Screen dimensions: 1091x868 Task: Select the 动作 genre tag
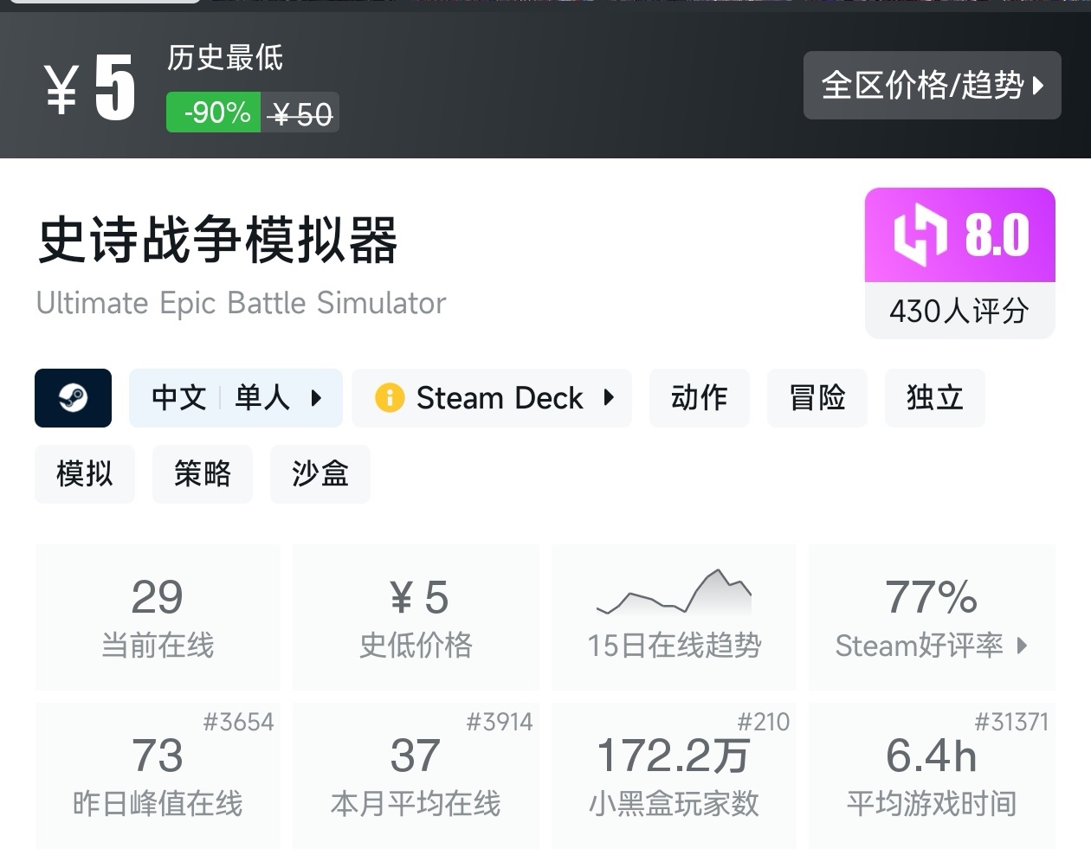699,398
